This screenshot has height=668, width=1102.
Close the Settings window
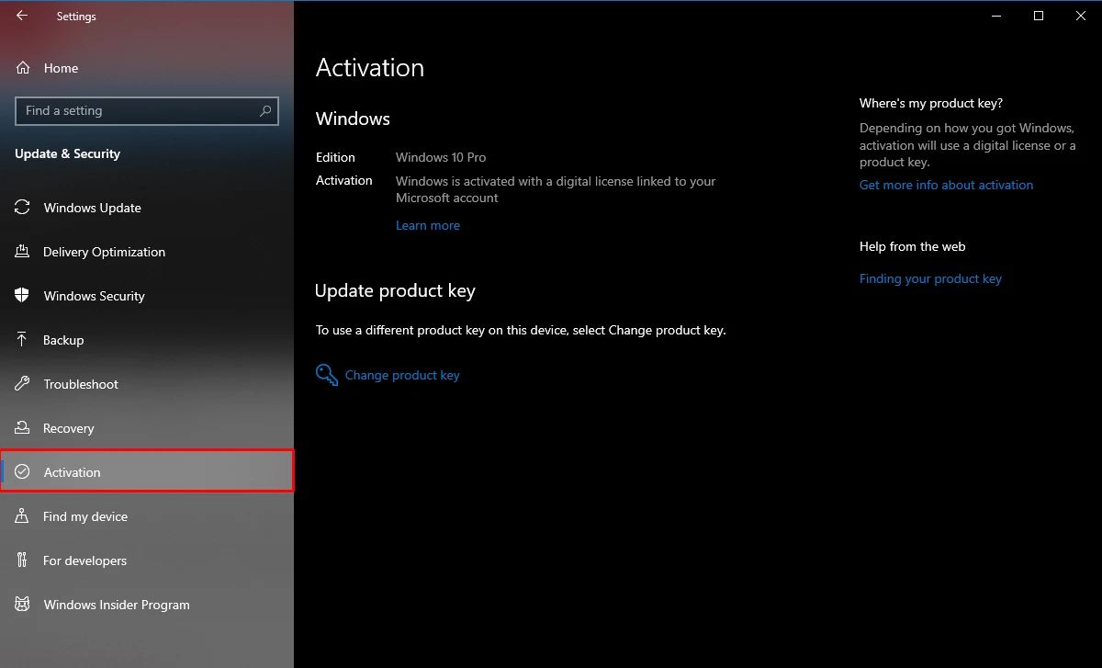[x=1081, y=16]
